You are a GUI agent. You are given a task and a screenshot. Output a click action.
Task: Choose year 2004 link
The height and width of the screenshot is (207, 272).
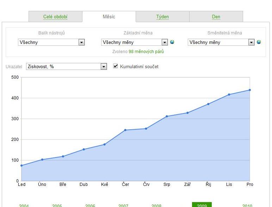24,205
